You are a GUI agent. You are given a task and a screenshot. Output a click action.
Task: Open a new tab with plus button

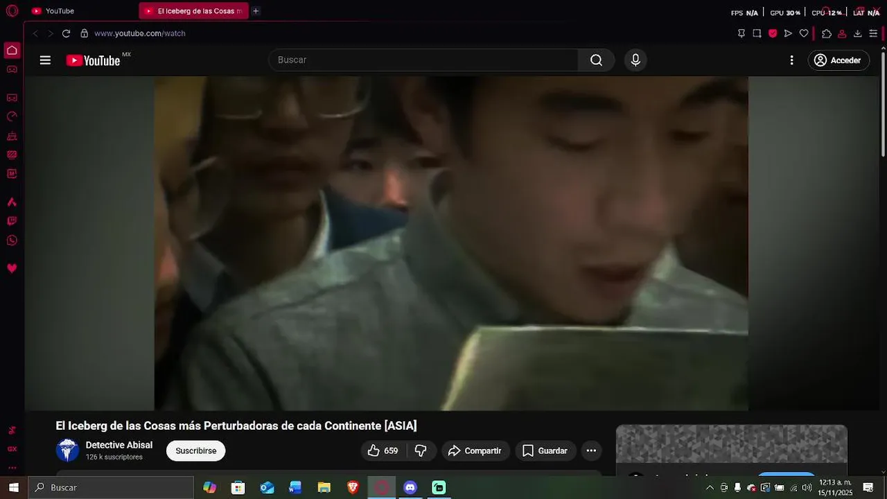click(256, 11)
